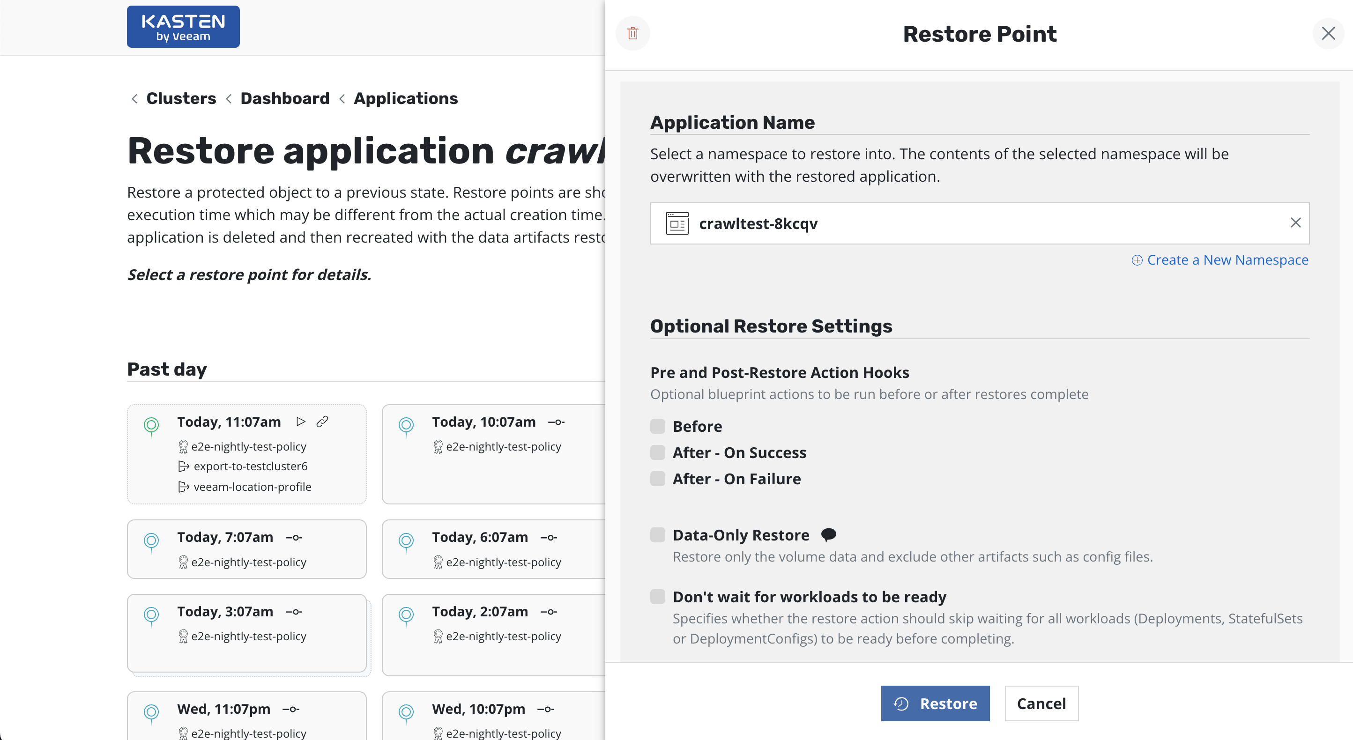Click the trash icon to delete restore point

(632, 33)
